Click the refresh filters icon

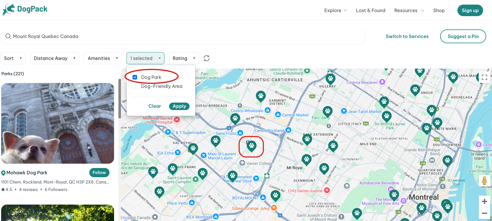point(207,58)
